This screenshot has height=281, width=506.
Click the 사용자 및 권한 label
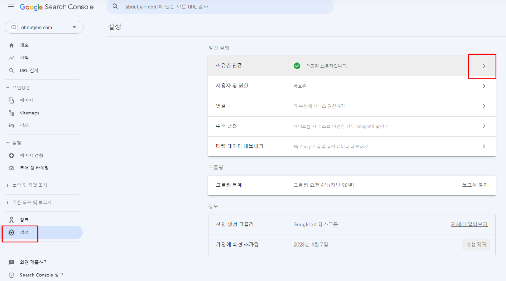[232, 86]
